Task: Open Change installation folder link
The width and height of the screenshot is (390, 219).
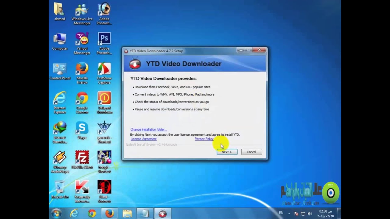Action: 148,129
